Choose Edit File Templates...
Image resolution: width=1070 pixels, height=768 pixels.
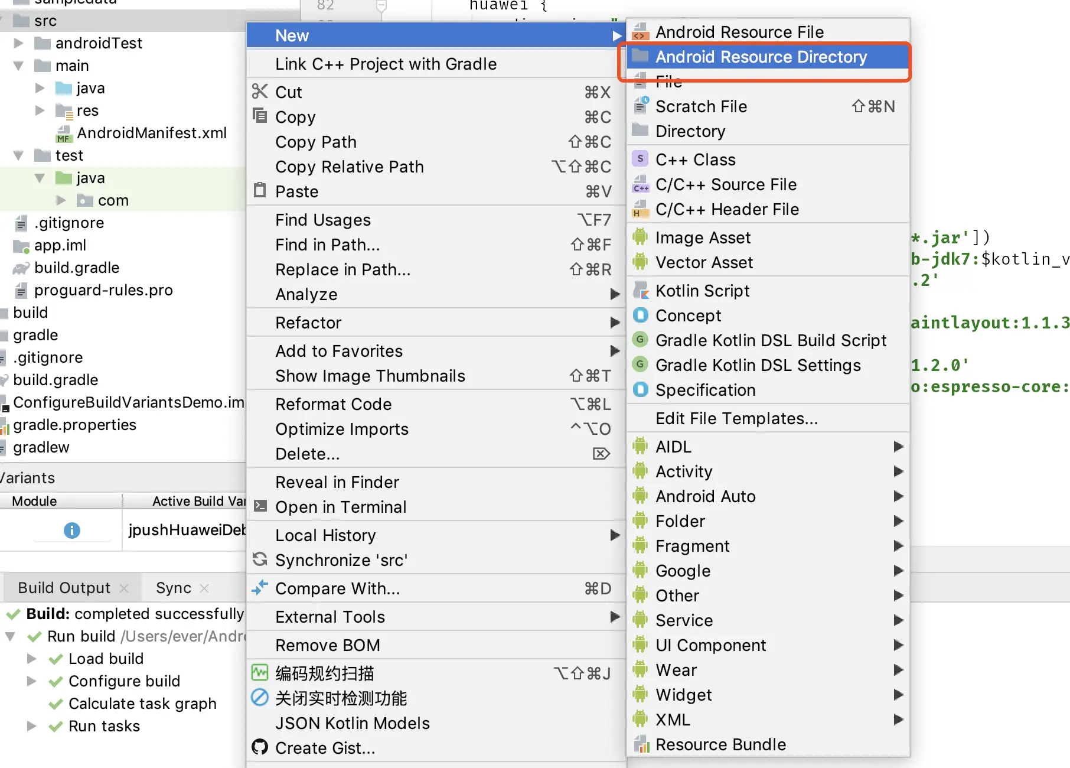pos(768,418)
